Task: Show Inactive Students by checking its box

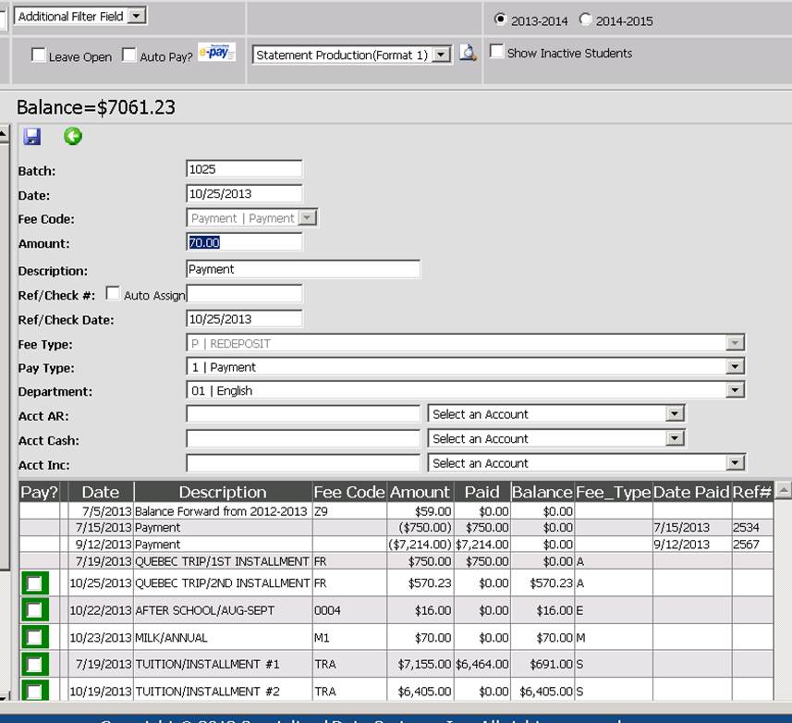Action: [x=496, y=53]
